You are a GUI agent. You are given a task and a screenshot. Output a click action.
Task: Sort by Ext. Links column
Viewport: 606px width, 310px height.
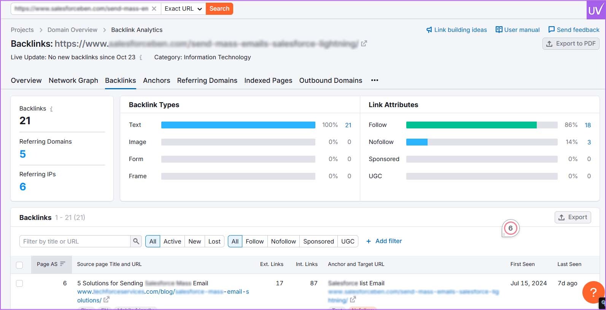272,264
